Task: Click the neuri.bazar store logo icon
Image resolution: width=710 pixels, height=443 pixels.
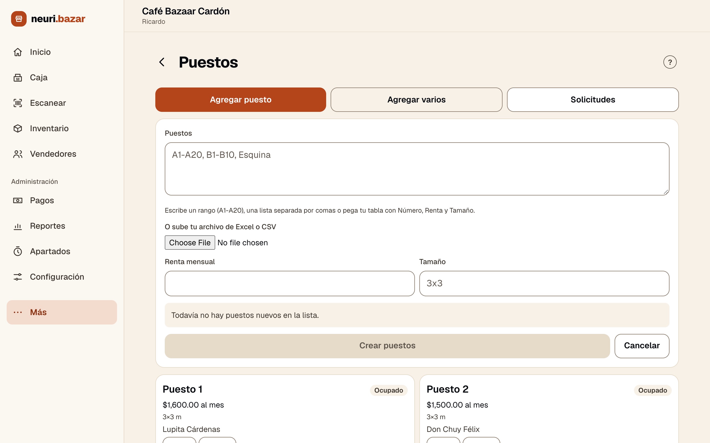Action: 19,19
